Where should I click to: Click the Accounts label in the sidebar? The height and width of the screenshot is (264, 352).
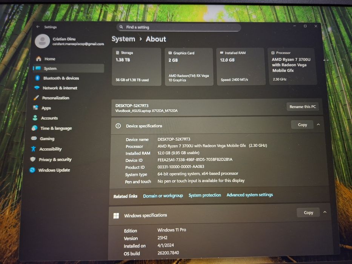[x=49, y=118]
